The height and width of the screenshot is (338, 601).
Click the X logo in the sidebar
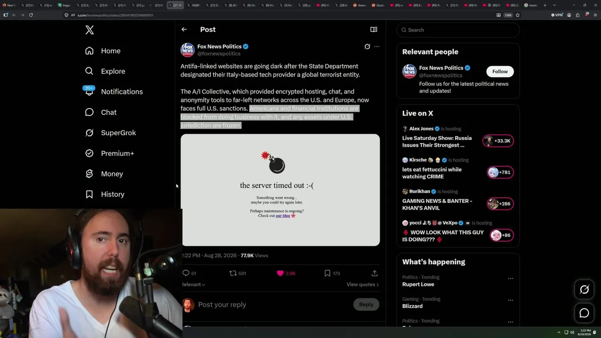pyautogui.click(x=90, y=30)
